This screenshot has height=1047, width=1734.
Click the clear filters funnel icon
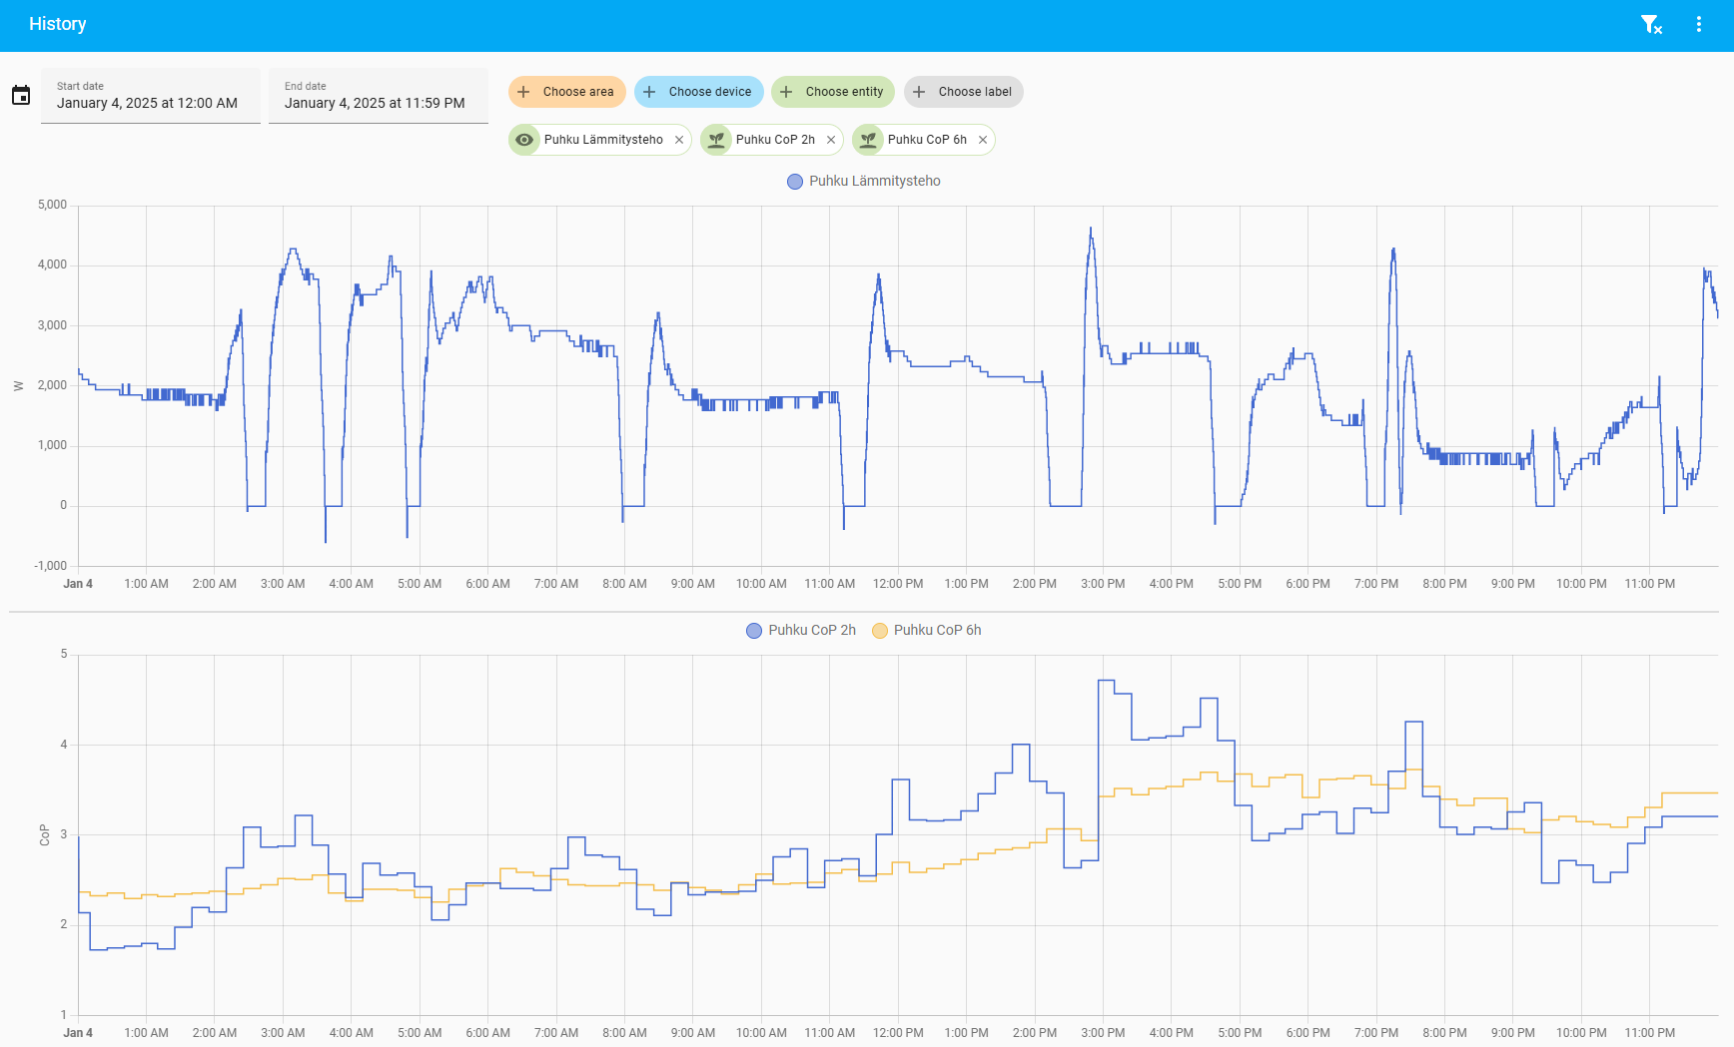(x=1651, y=25)
